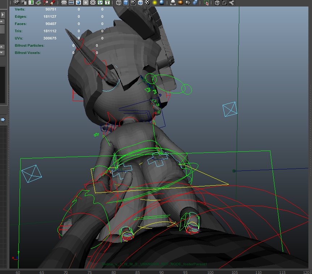This screenshot has width=312, height=274.
Task: Toggle Screen Space Ambient Occlusion icon
Action: (173, 3)
